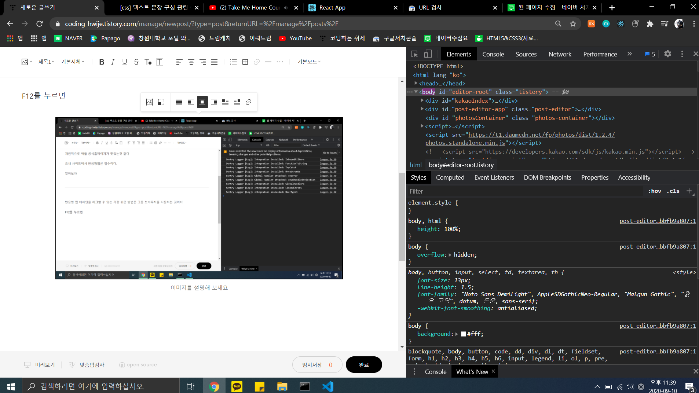Expand the overflow shorthand property triangle

coord(450,255)
